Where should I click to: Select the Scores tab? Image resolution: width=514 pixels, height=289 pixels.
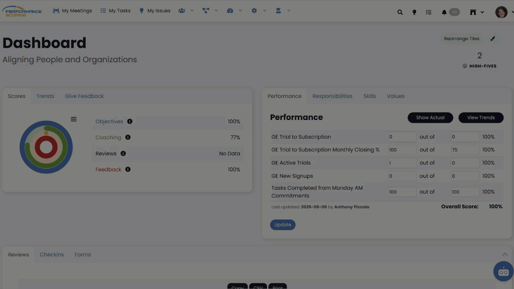tap(16, 96)
